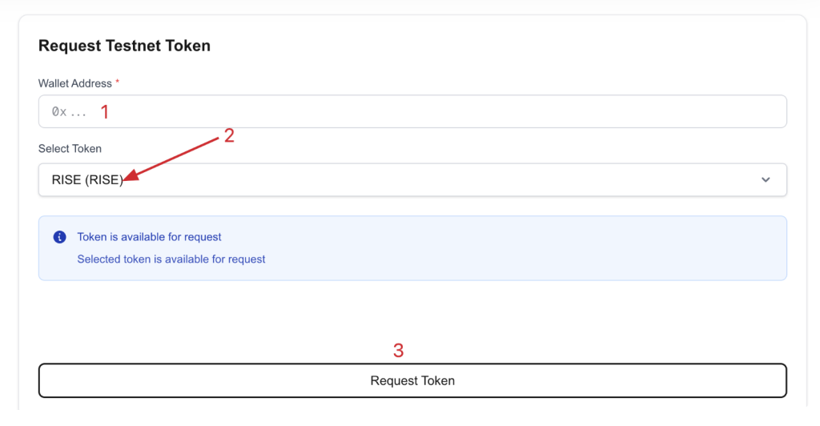820x426 pixels.
Task: Click the Select Token label
Action: pyautogui.click(x=70, y=149)
